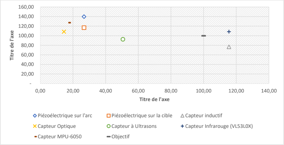Select the vertical axis title text
Image resolution: width=284 pixels, height=145 pixels.
click(12, 45)
